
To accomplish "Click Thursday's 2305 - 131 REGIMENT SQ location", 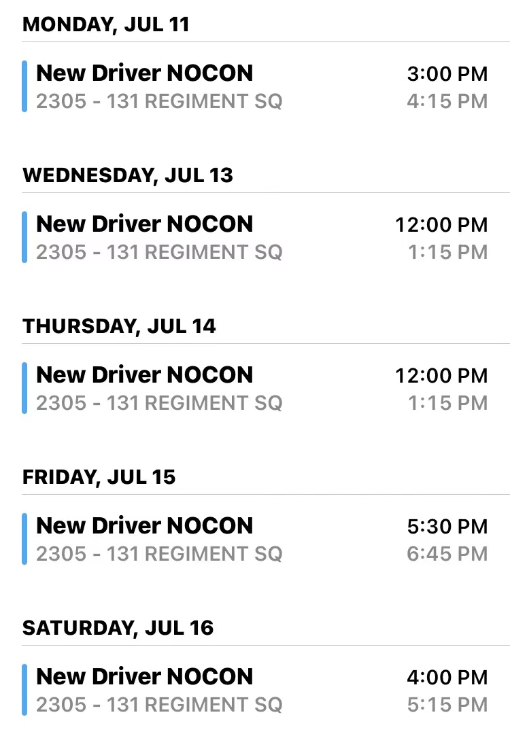I will [159, 403].
